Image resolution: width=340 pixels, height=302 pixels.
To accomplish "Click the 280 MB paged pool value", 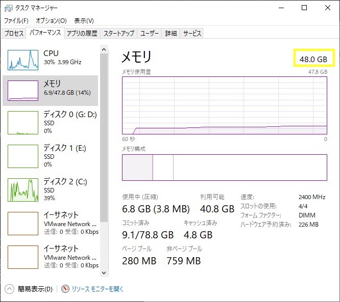I will pos(139,261).
